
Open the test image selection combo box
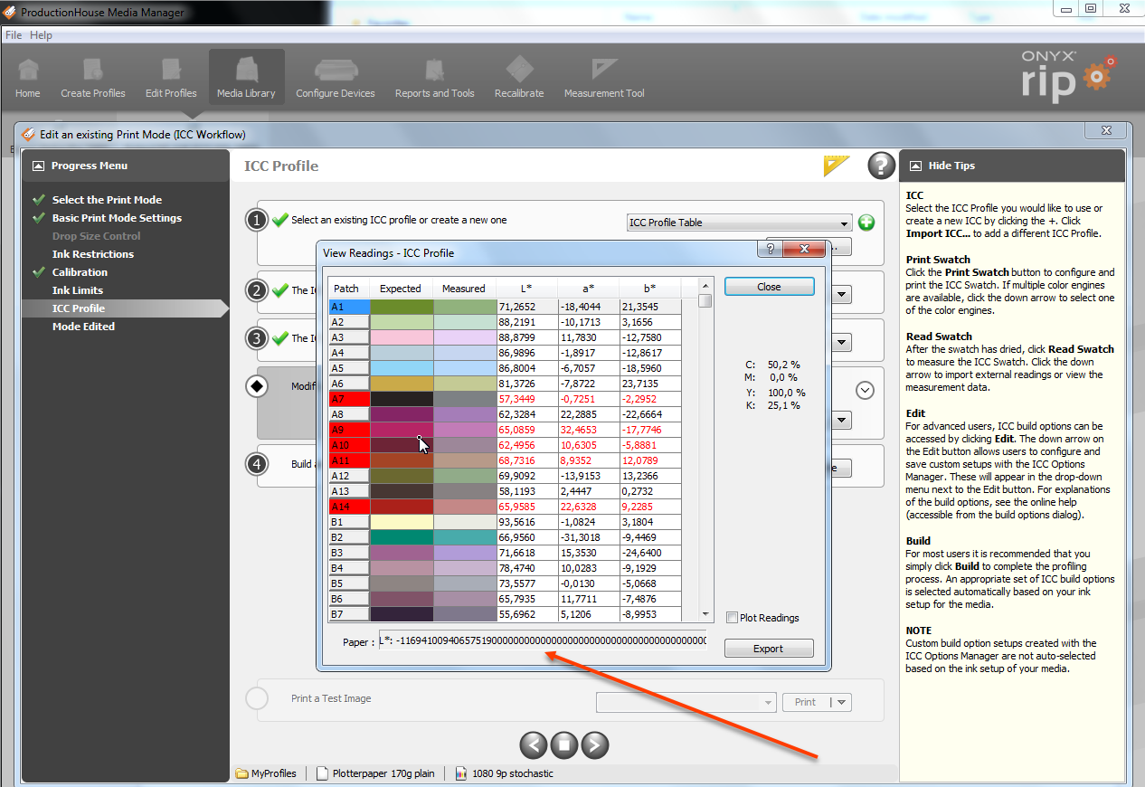pyautogui.click(x=686, y=702)
